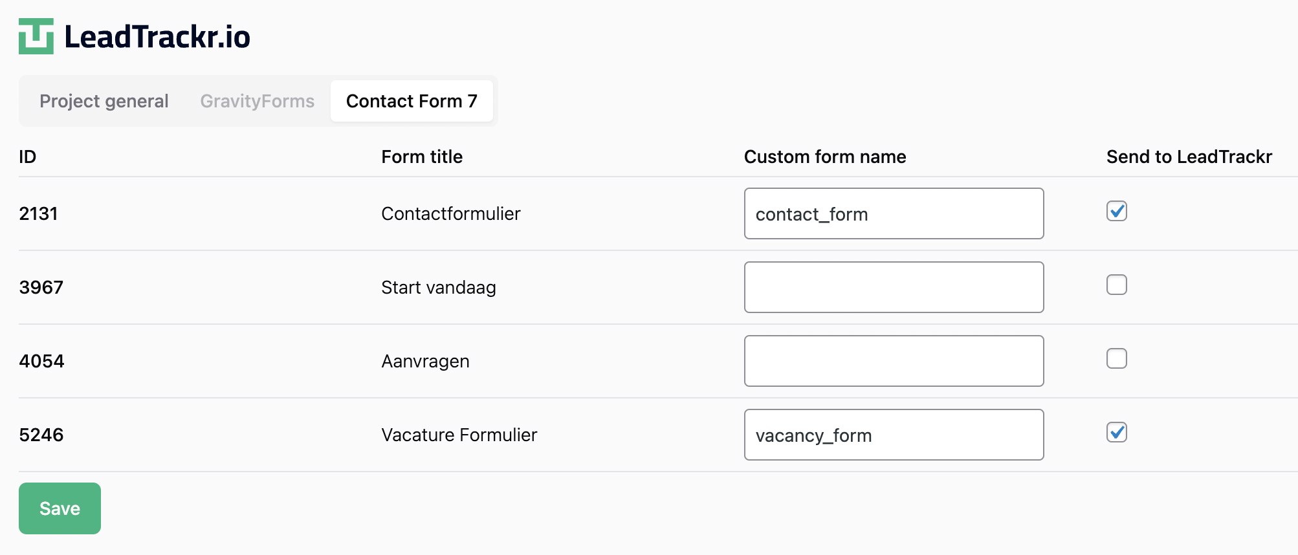The height and width of the screenshot is (555, 1298).
Task: Switch to the Project general tab
Action: pyautogui.click(x=104, y=101)
